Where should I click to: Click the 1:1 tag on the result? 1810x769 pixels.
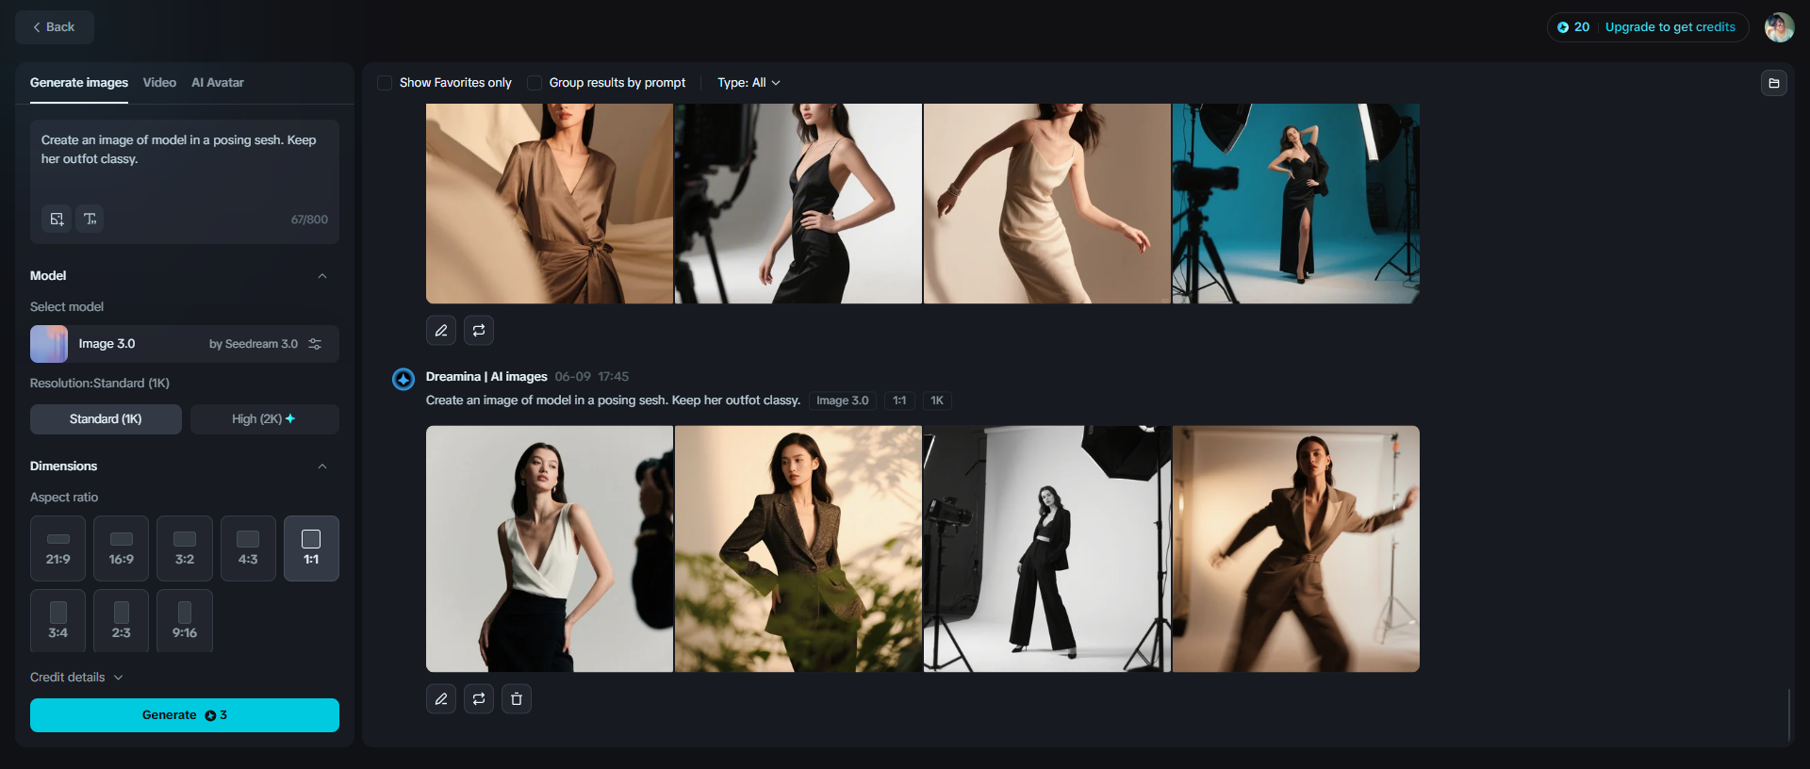[899, 401]
